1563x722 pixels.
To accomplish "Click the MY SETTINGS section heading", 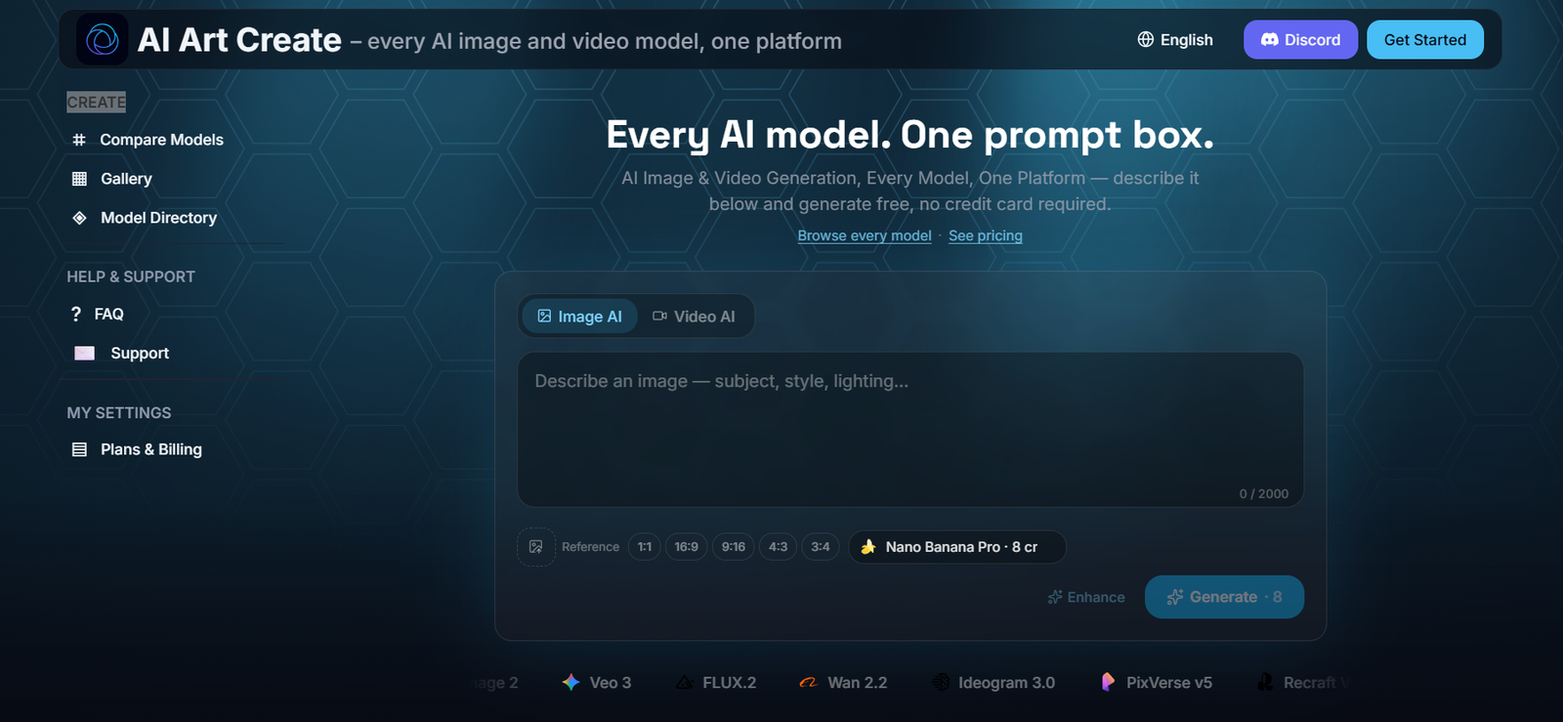I will pos(119,412).
